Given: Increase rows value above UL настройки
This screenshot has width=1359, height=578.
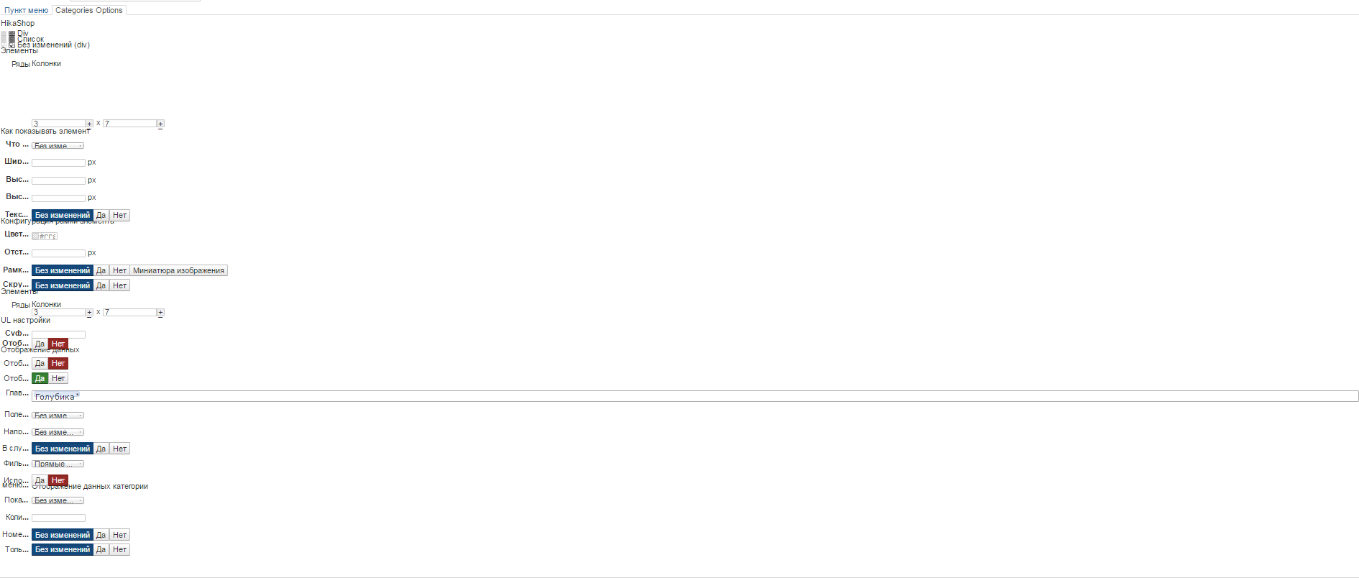Looking at the screenshot, I should point(89,313).
